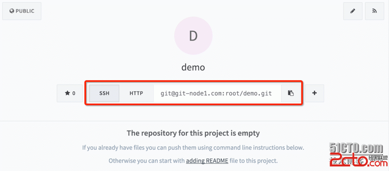Click the PUBLIC visibility label
Image resolution: width=389 pixels, height=171 pixels.
(x=25, y=11)
